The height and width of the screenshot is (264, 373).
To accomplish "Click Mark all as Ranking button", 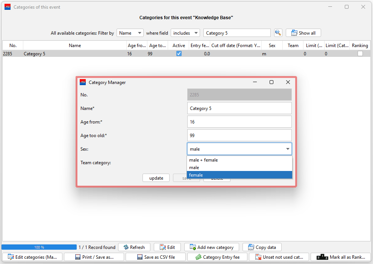I will [341, 257].
